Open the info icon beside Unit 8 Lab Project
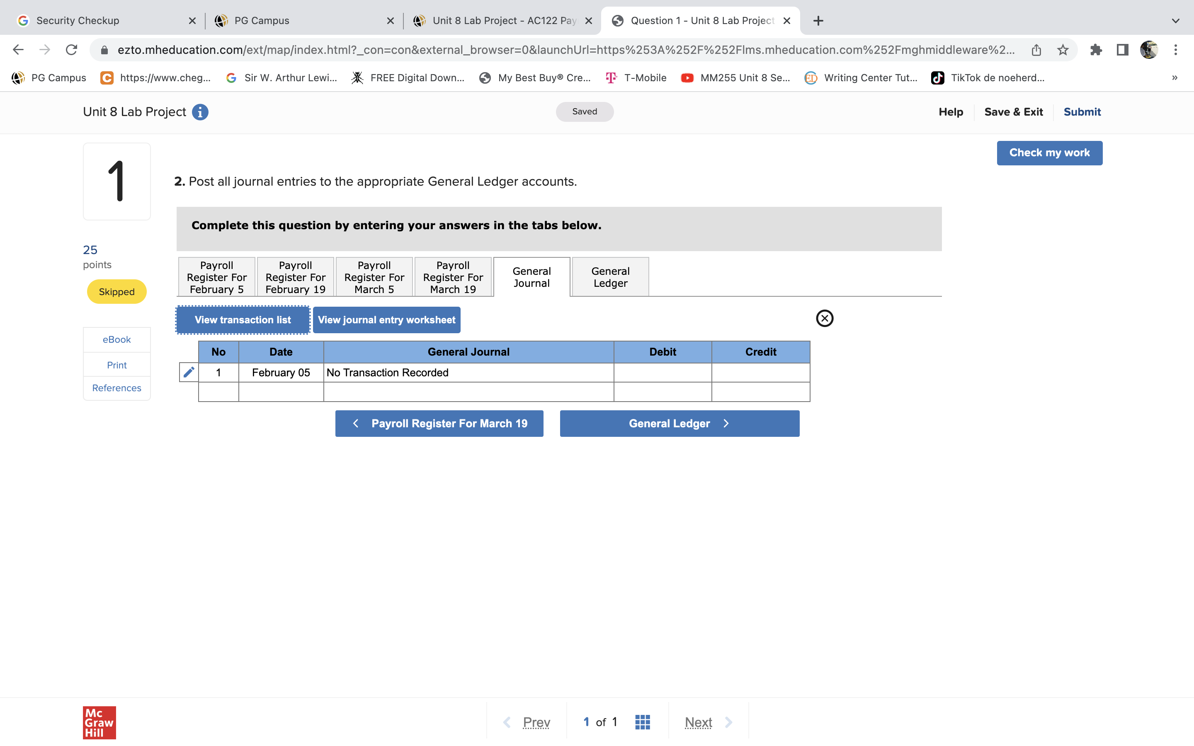Viewport: 1194px width, 746px height. pos(200,112)
